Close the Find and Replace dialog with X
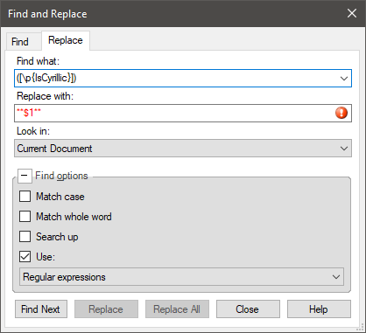Viewport: 366px width, 333px height. [x=352, y=13]
